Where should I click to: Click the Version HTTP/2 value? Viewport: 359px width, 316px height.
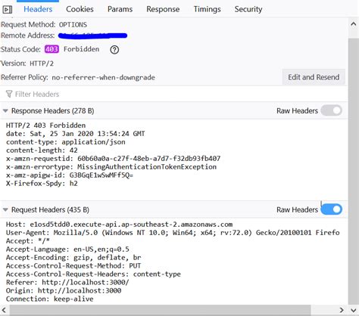(x=42, y=64)
